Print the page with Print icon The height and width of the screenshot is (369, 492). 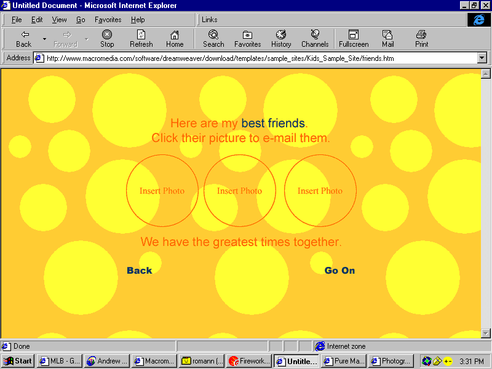[421, 34]
